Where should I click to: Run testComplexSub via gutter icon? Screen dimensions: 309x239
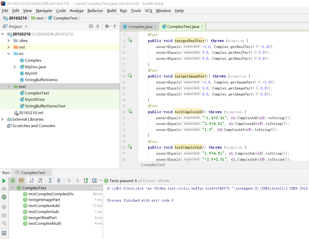130,147
